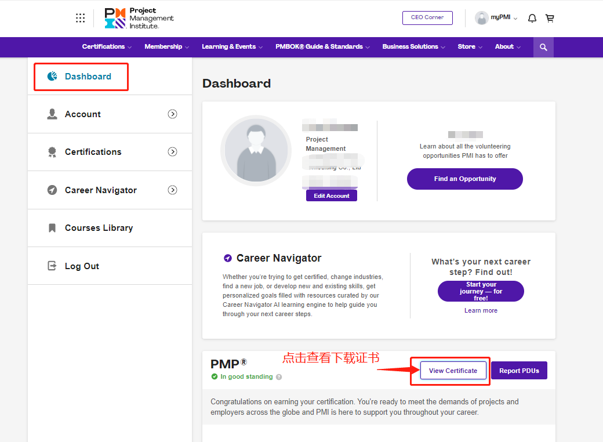Click the Find an Opportunity button

(464, 179)
